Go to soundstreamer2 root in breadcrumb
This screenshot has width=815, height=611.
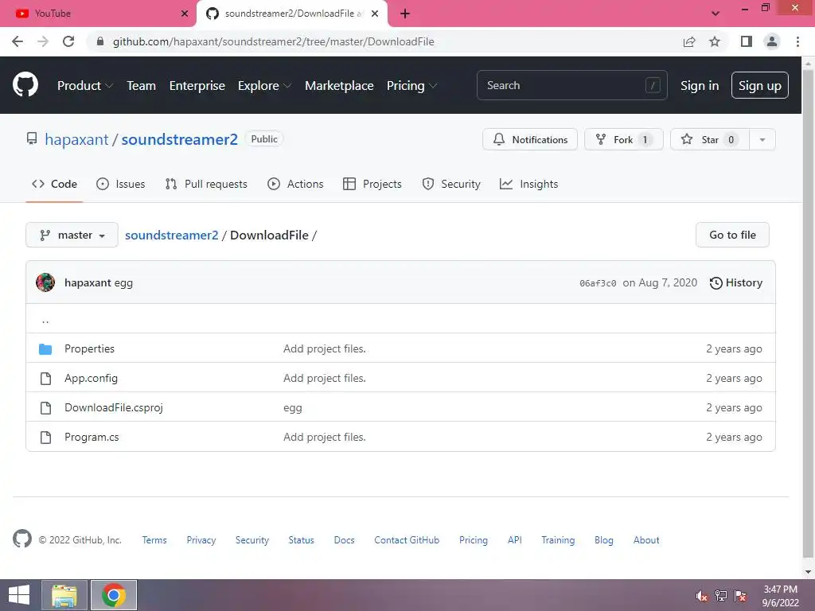tap(172, 235)
